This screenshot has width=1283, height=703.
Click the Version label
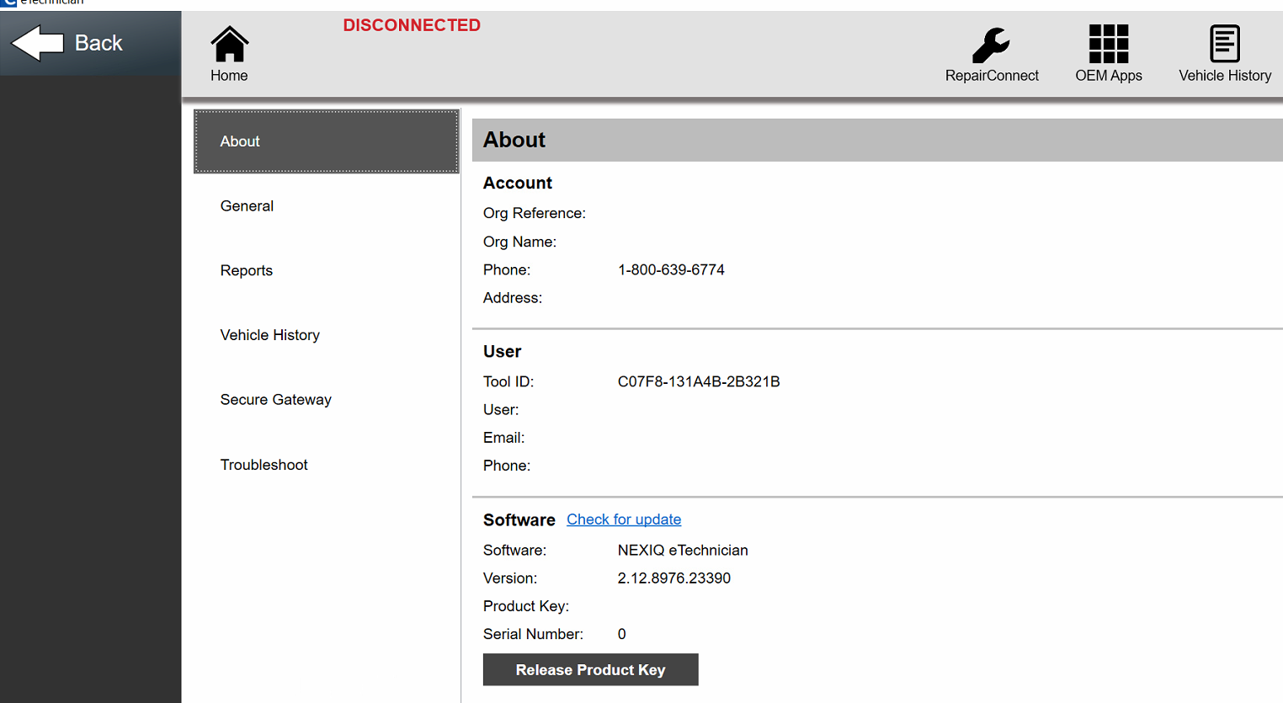point(510,578)
